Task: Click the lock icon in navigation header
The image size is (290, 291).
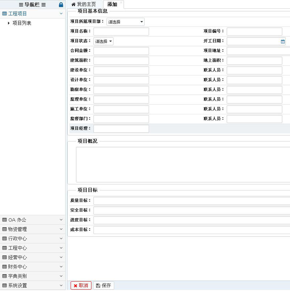Action: pos(61,5)
